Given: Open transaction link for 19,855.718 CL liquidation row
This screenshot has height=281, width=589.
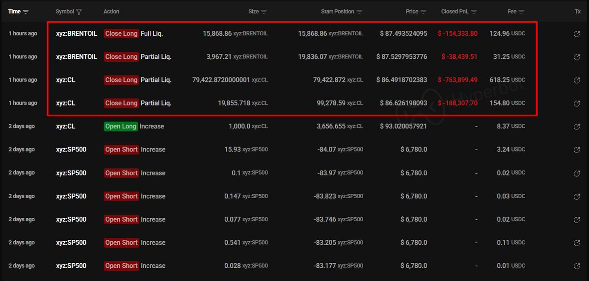Looking at the screenshot, I should tap(578, 103).
